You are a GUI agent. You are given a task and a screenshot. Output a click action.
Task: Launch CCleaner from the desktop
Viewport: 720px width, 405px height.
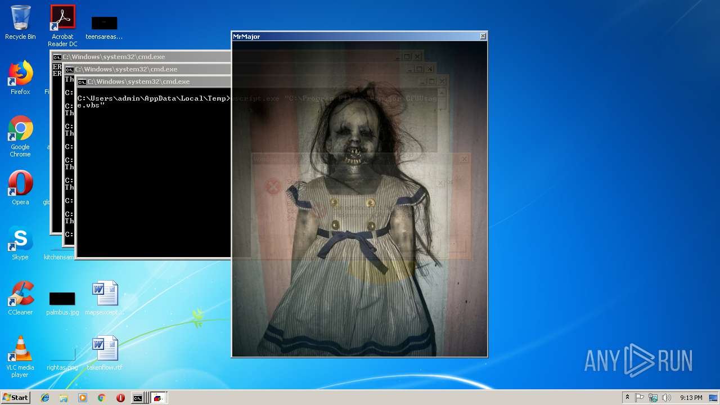coord(20,298)
